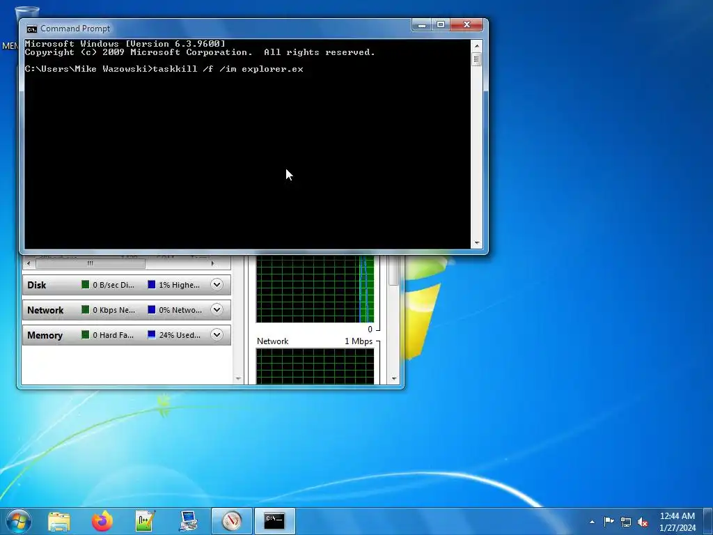This screenshot has height=535, width=713.
Task: Open Windows Explorer from the taskbar
Action: (x=58, y=521)
